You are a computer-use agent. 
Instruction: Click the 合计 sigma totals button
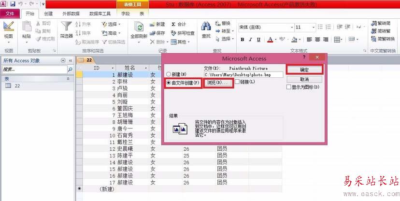click(x=179, y=24)
